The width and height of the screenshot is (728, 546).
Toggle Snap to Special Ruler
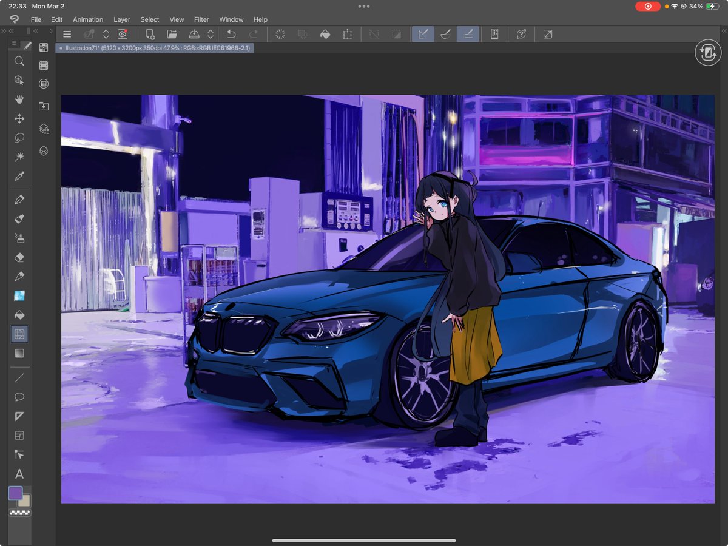[x=445, y=35]
